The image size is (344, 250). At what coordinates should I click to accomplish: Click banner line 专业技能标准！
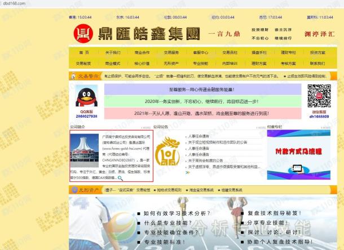(x=165, y=242)
